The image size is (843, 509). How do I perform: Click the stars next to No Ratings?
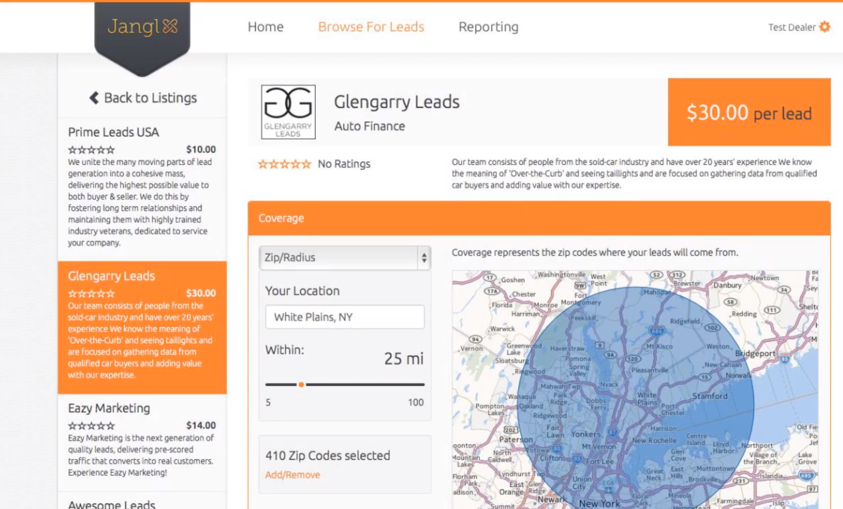click(283, 164)
